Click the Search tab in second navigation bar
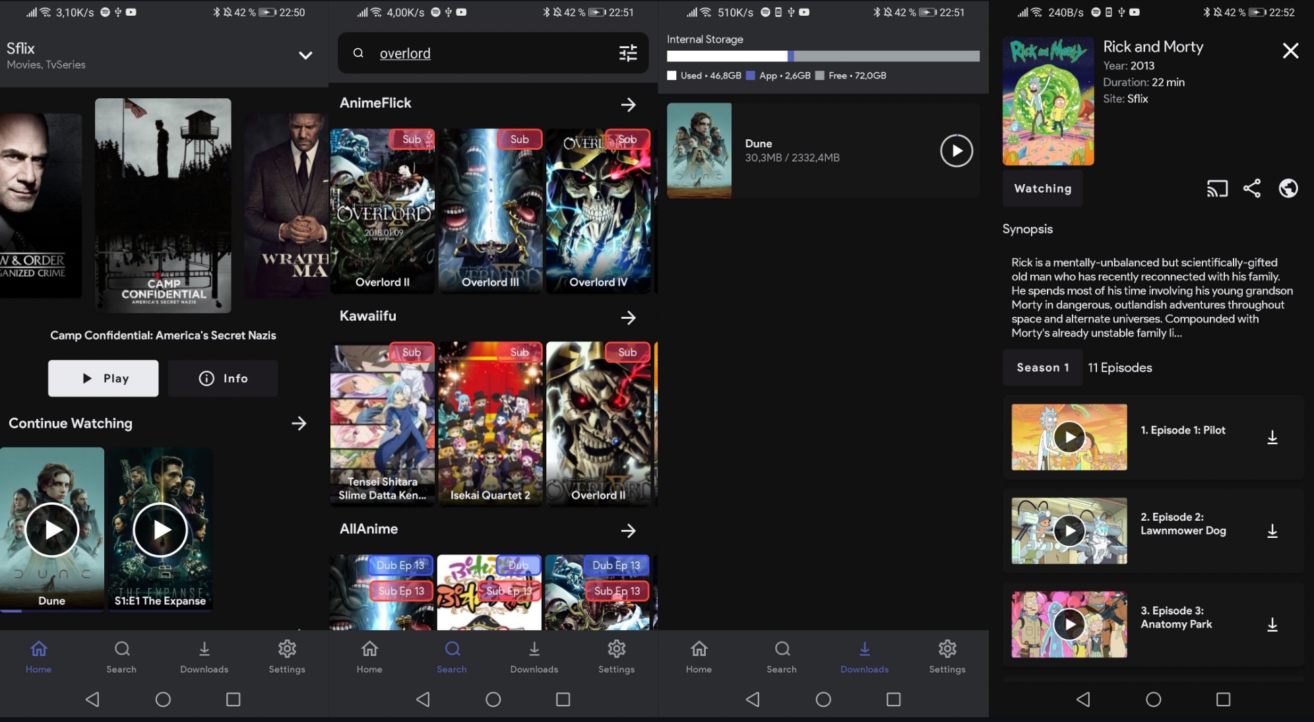This screenshot has width=1314, height=722. 451,656
